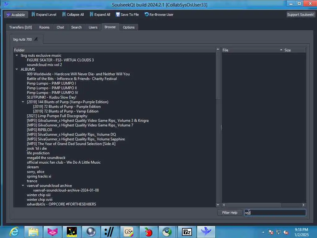Select the Browse tab

click(110, 27)
